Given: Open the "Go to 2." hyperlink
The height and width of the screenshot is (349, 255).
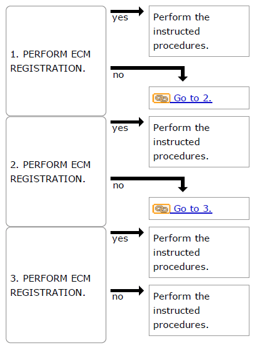Looking at the screenshot, I should 193,98.
